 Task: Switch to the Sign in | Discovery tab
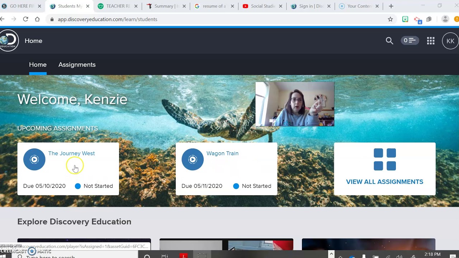point(311,6)
